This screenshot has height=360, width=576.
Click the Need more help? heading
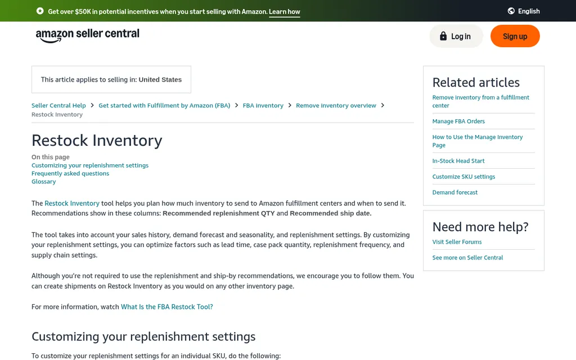click(480, 227)
